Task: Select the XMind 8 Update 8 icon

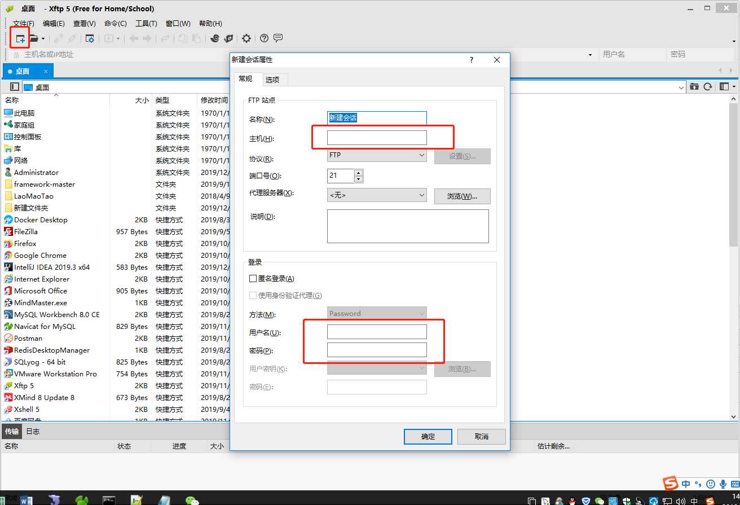Action: pyautogui.click(x=8, y=398)
